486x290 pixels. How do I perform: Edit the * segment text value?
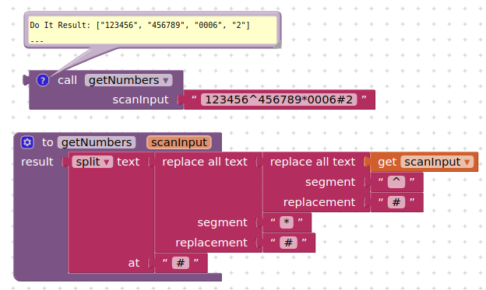(287, 222)
